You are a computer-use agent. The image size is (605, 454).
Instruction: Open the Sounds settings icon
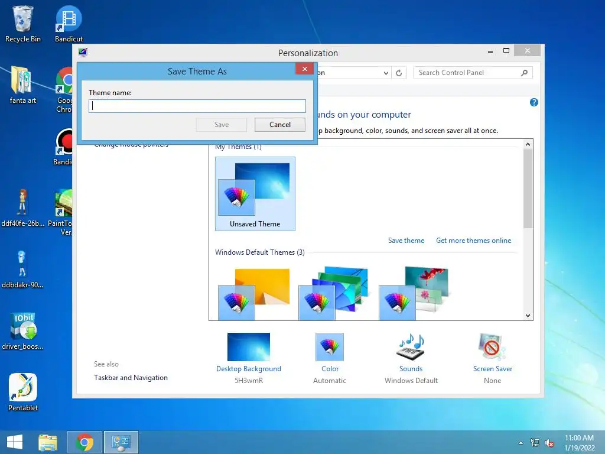(x=411, y=346)
